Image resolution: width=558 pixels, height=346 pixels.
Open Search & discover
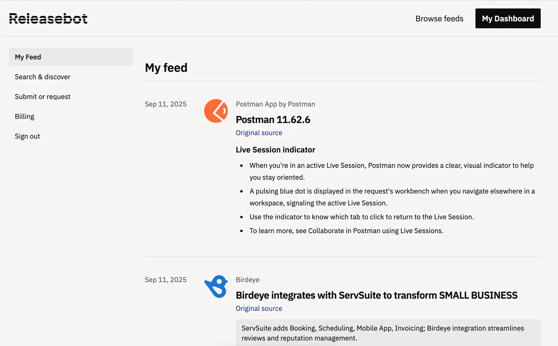point(42,77)
